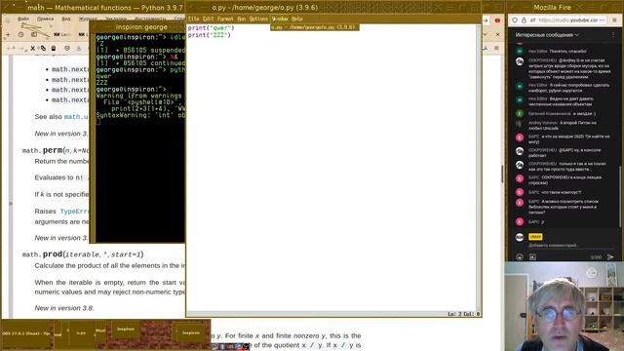Open a new tab with the plus icon
This screenshot has height=351, width=624.
[x=8, y=35]
